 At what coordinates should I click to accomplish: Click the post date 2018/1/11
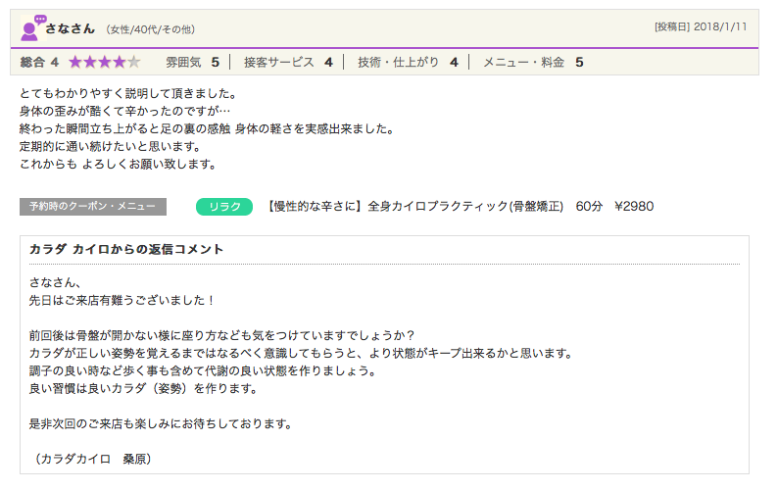(x=720, y=26)
